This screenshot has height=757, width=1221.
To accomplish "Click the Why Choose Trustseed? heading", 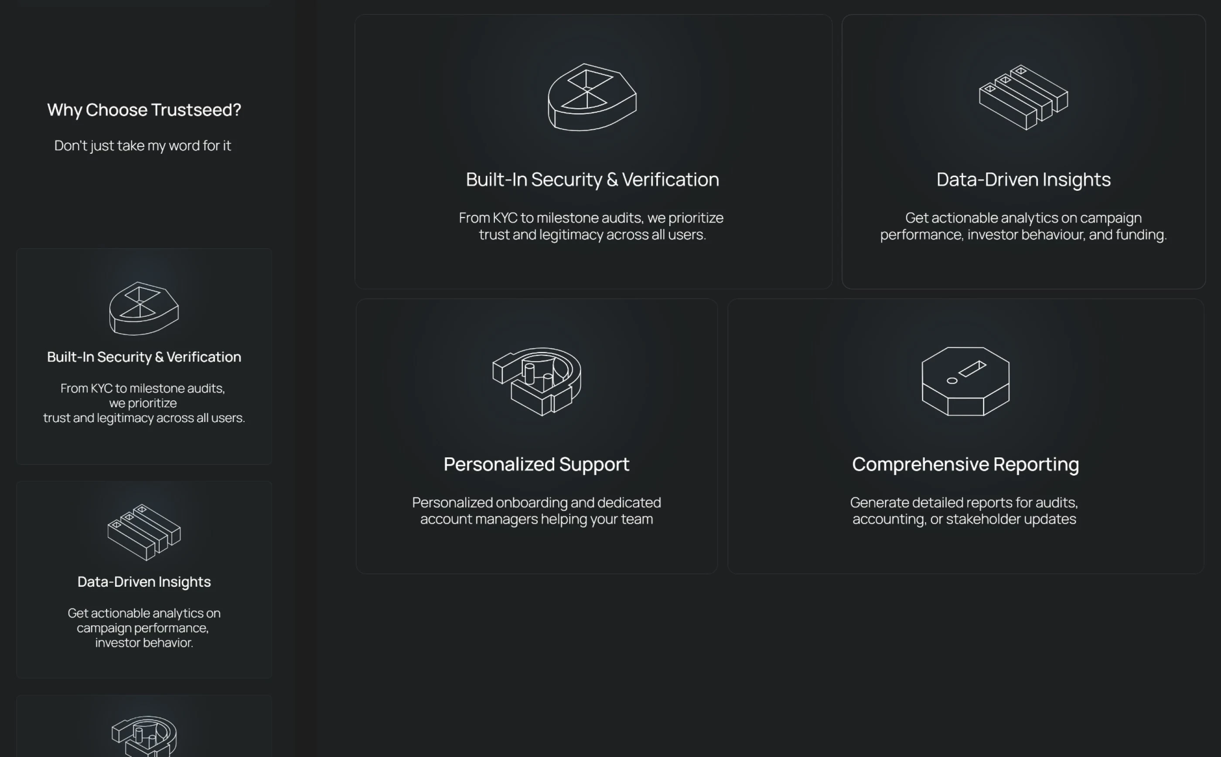I will click(x=143, y=110).
